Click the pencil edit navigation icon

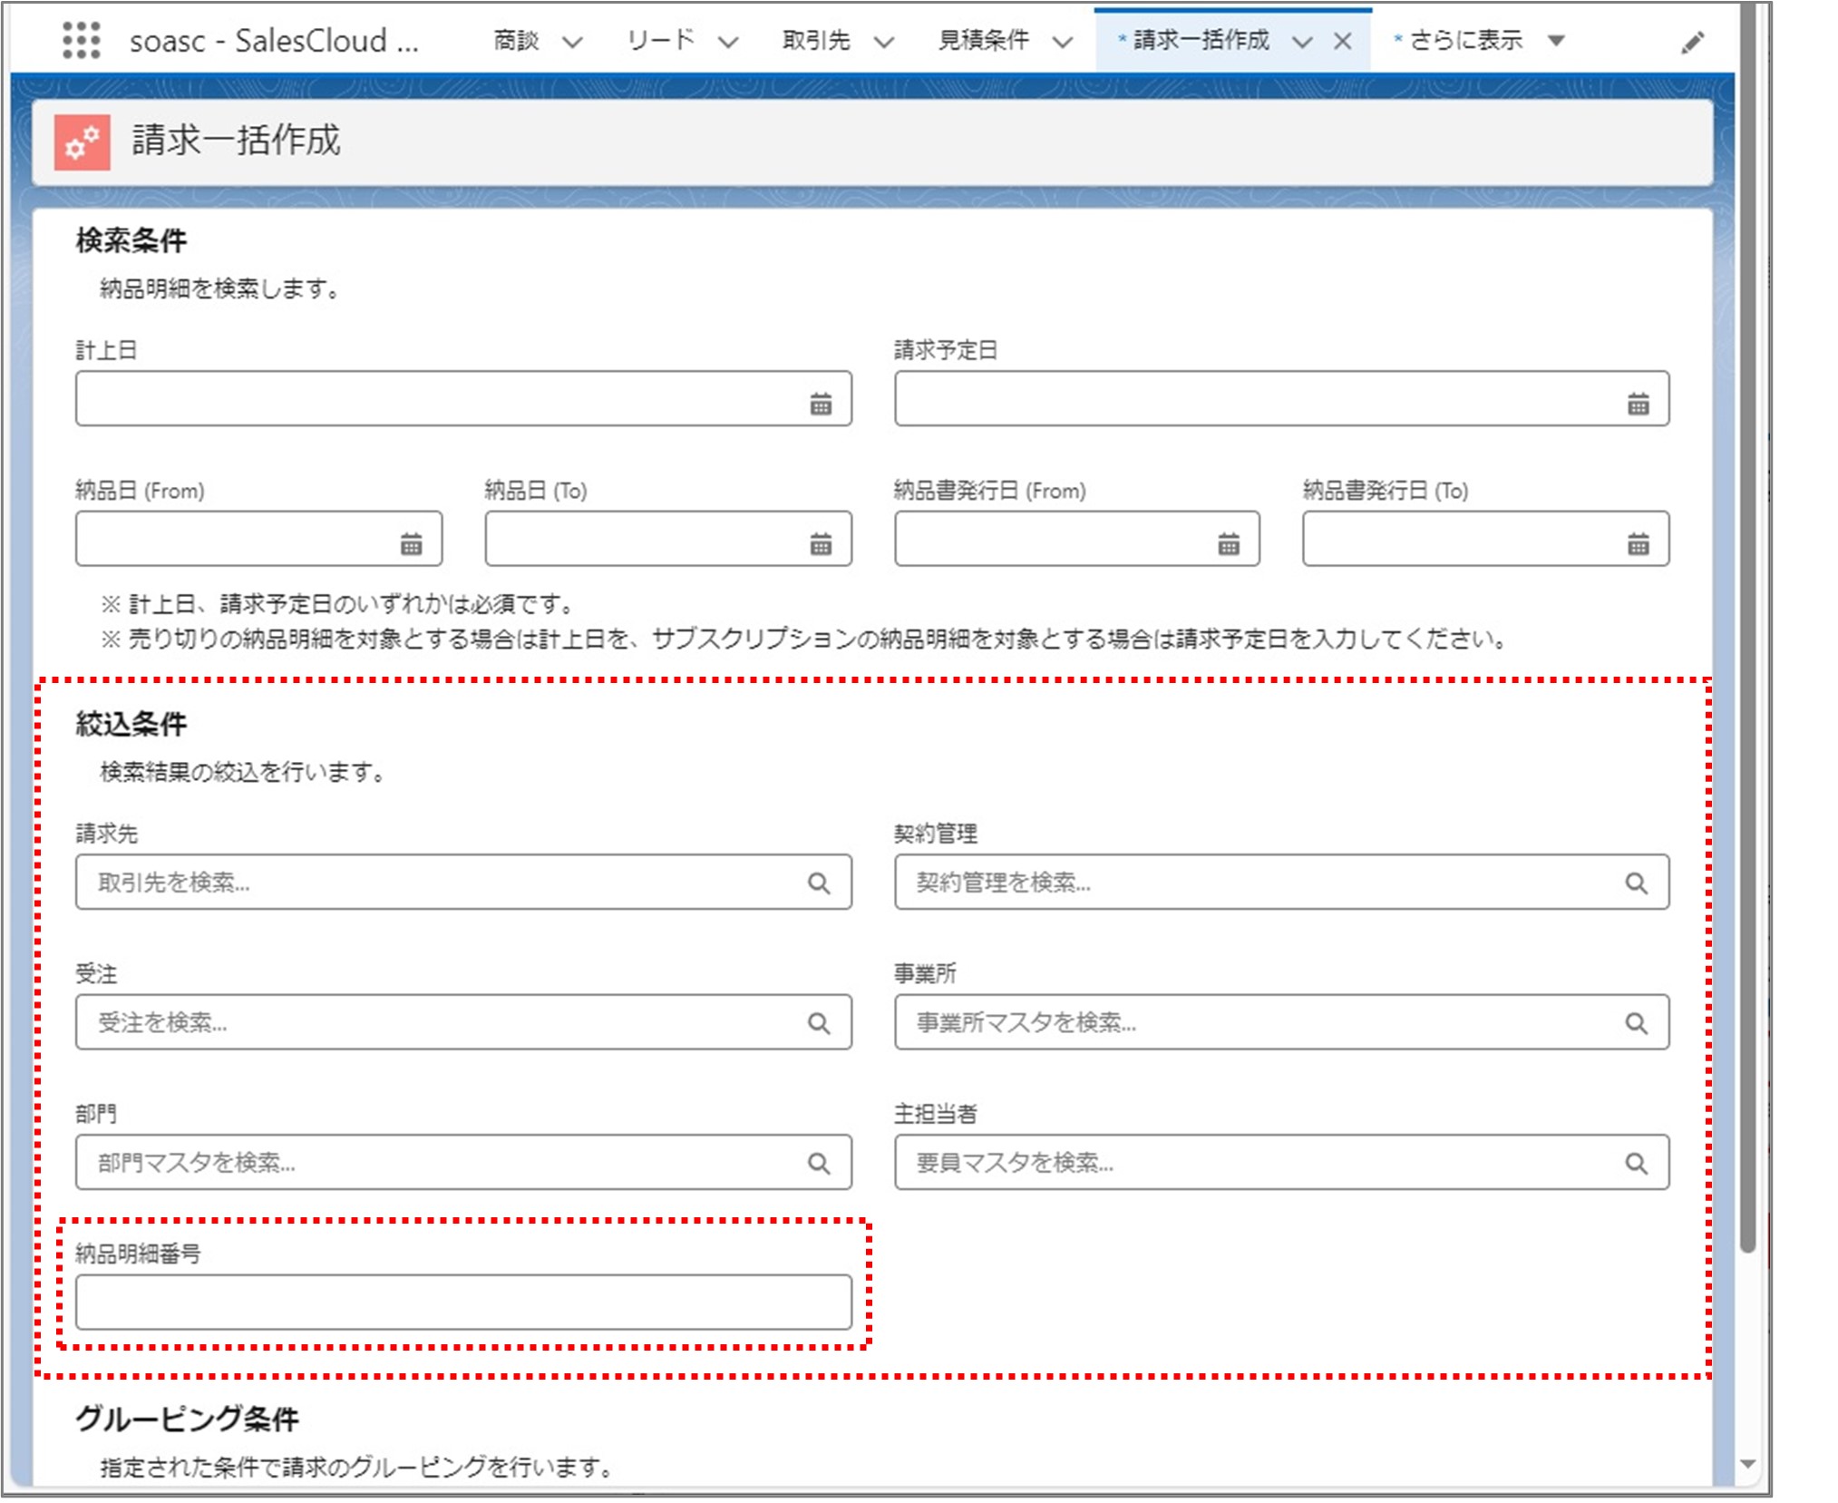coord(1692,42)
